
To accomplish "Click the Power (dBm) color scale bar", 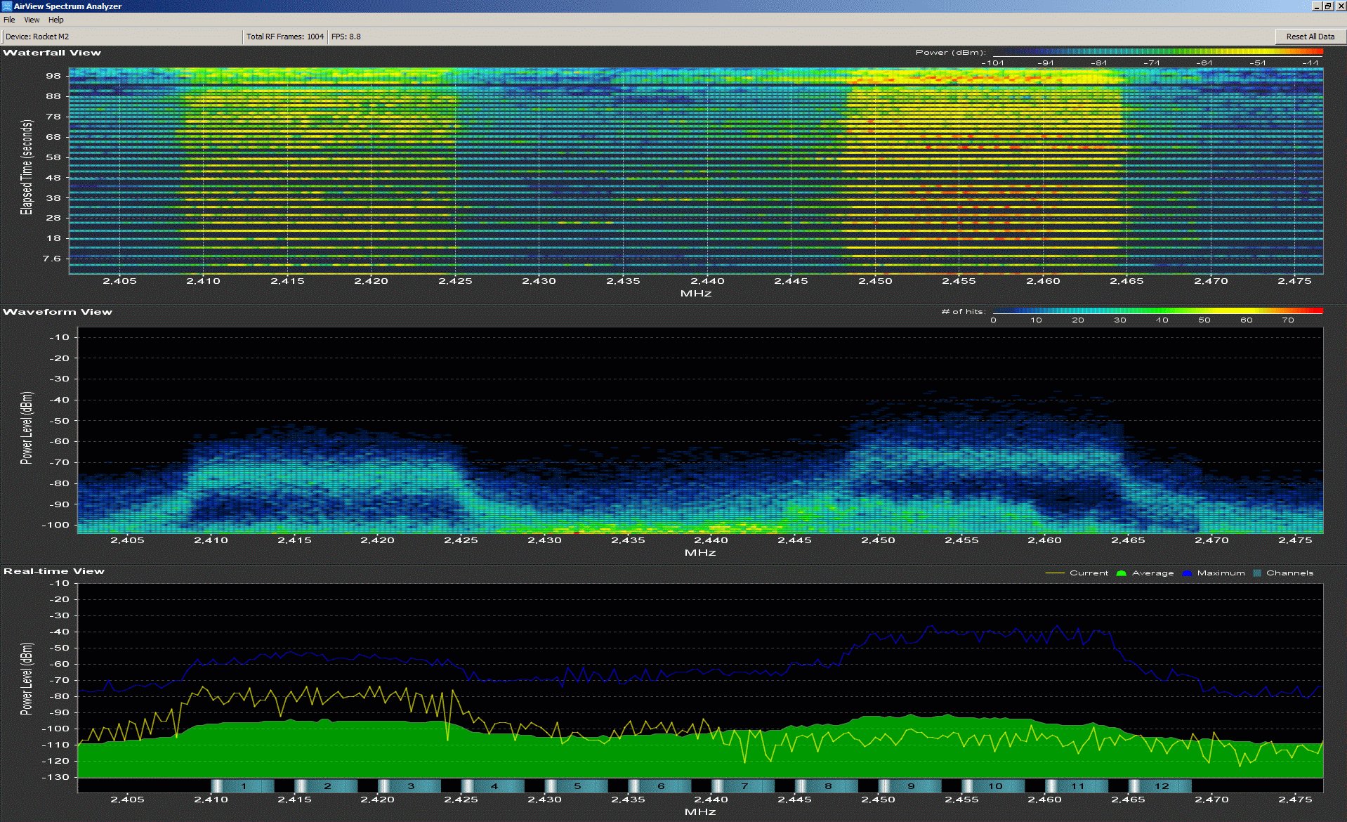I will (1157, 52).
